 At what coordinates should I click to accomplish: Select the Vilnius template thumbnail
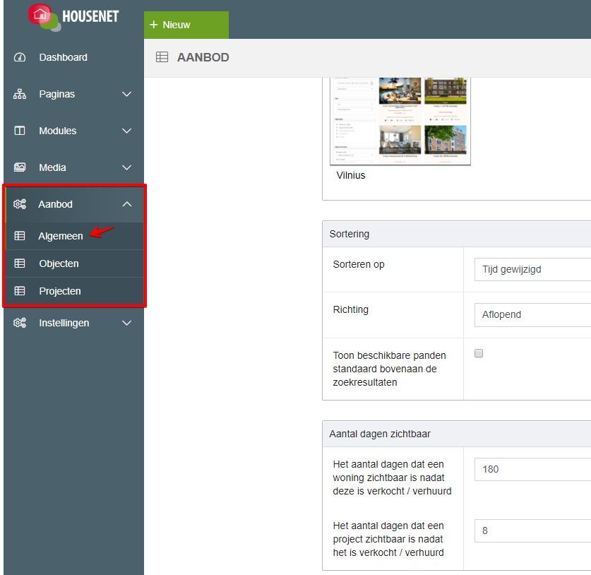[x=400, y=121]
